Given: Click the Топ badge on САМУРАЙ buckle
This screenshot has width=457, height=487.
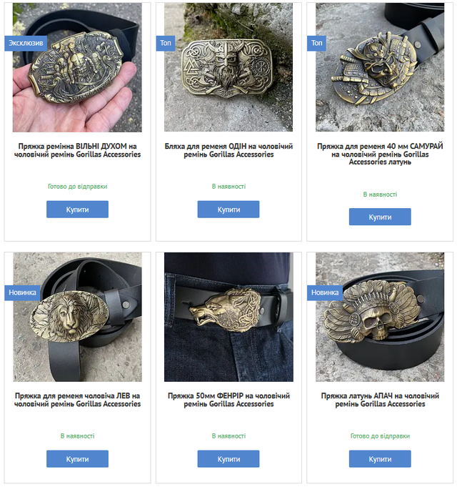Looking at the screenshot, I should (316, 43).
